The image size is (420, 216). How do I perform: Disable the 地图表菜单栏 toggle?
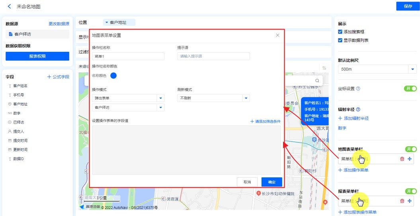tap(411, 149)
